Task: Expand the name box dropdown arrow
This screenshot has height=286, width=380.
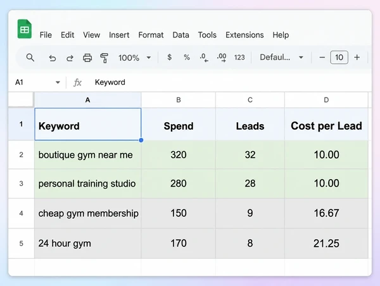Action: [58, 82]
